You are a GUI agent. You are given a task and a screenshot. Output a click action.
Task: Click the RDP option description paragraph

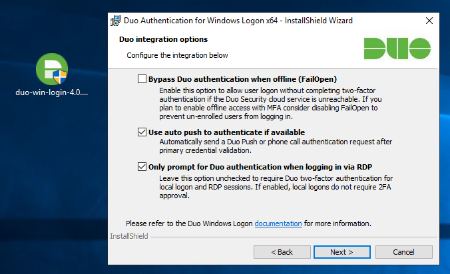276,187
